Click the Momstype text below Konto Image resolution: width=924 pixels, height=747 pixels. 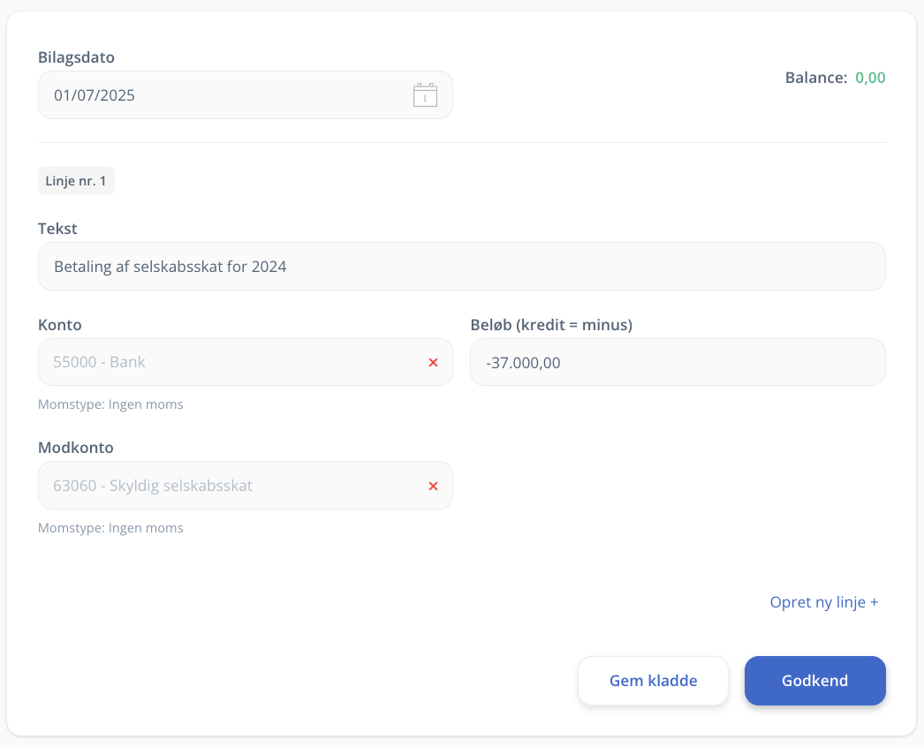[110, 404]
